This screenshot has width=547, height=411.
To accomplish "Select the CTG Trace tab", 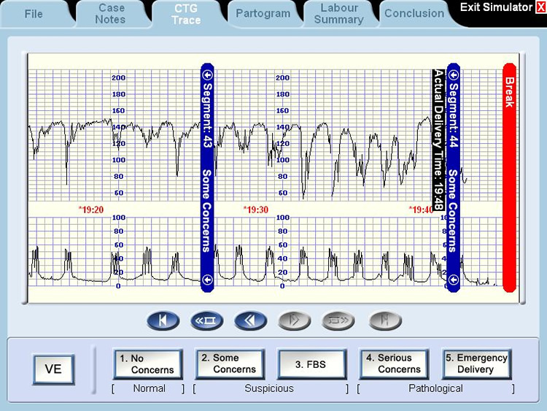I will [186, 14].
